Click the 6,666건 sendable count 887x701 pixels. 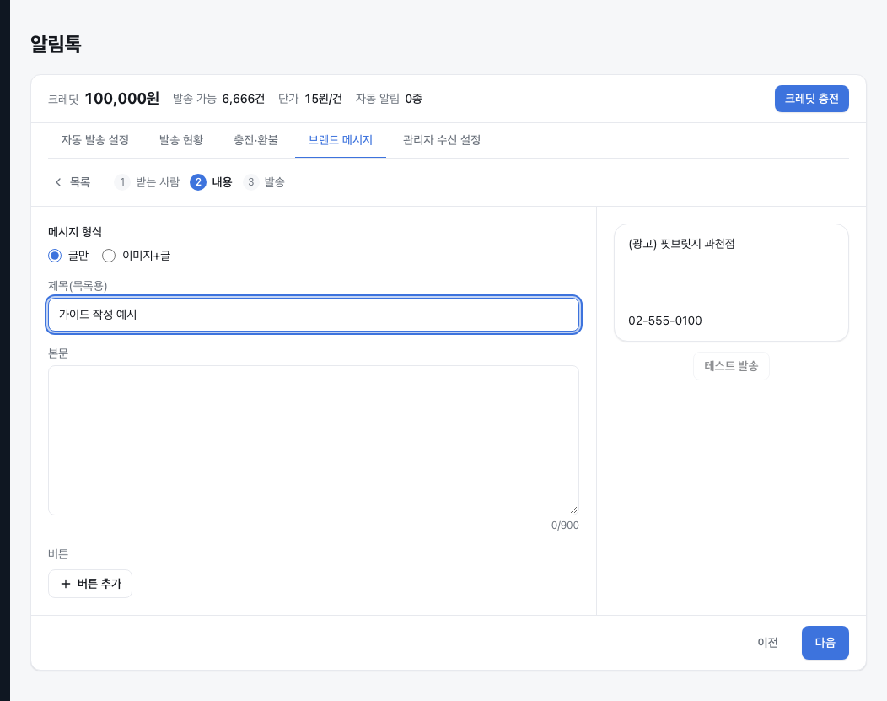243,99
